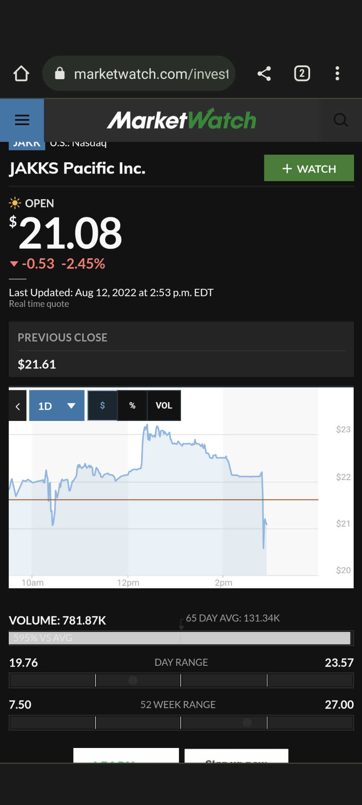Open the MarketWatch hamburger menu

point(22,120)
